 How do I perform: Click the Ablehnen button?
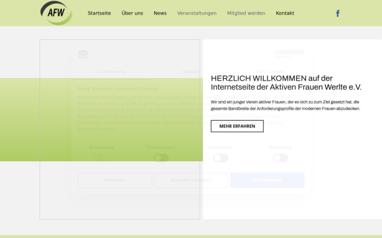(x=115, y=180)
